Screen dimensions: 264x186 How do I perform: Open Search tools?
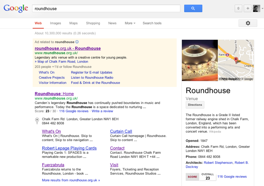click(x=152, y=23)
